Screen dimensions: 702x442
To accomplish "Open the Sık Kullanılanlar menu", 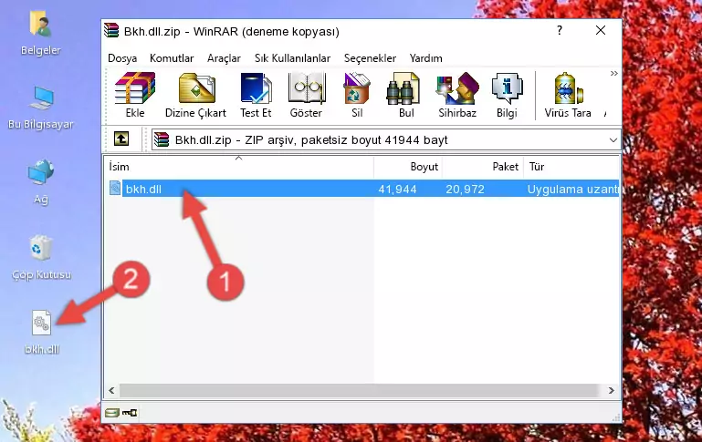I will coord(292,58).
